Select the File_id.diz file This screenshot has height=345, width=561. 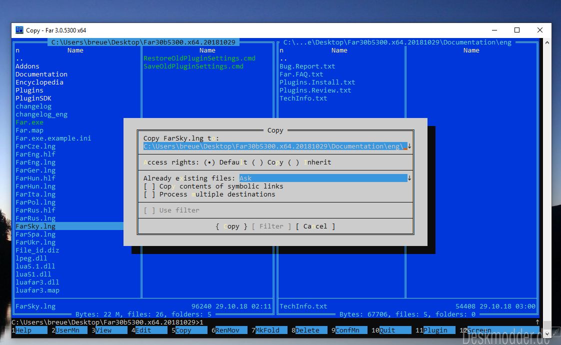(37, 250)
